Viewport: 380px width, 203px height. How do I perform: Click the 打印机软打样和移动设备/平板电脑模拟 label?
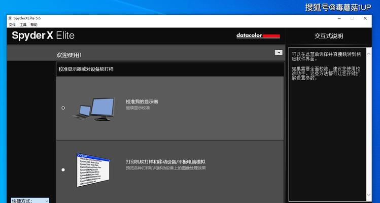(166, 162)
